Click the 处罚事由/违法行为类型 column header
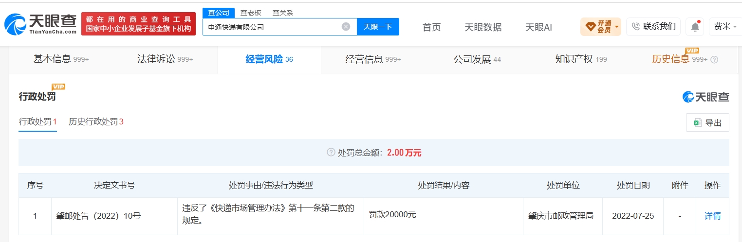Image resolution: width=742 pixels, height=242 pixels. (x=270, y=185)
